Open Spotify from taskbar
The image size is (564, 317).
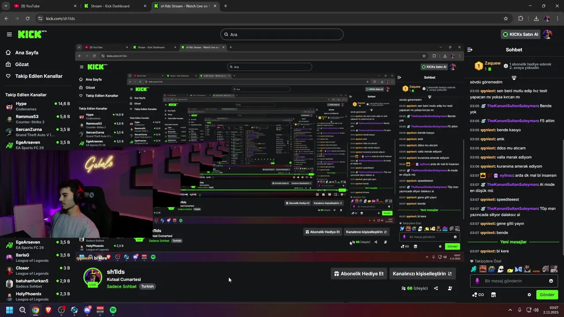click(x=113, y=310)
